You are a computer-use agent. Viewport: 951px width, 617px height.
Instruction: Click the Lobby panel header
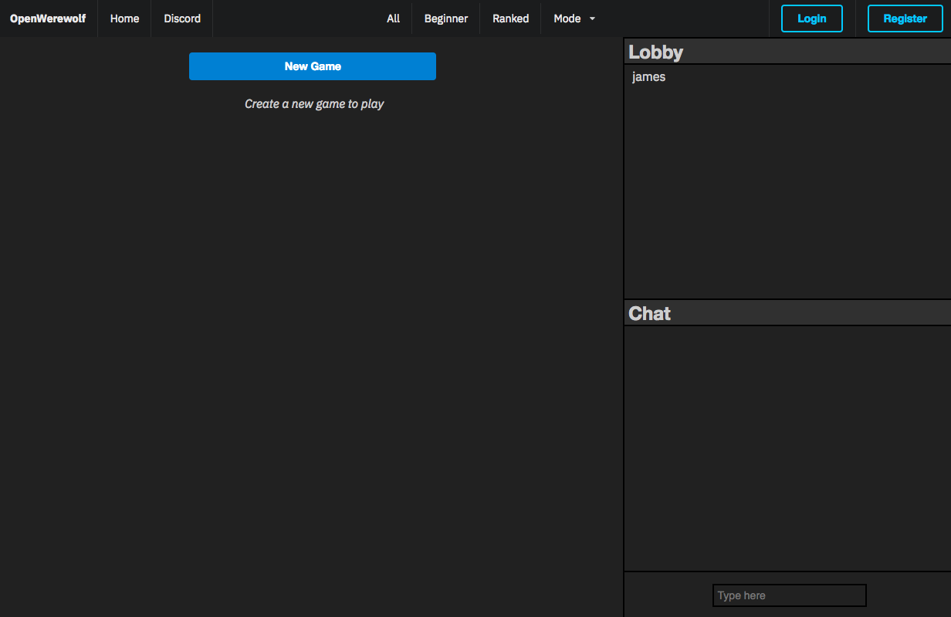pyautogui.click(x=787, y=52)
